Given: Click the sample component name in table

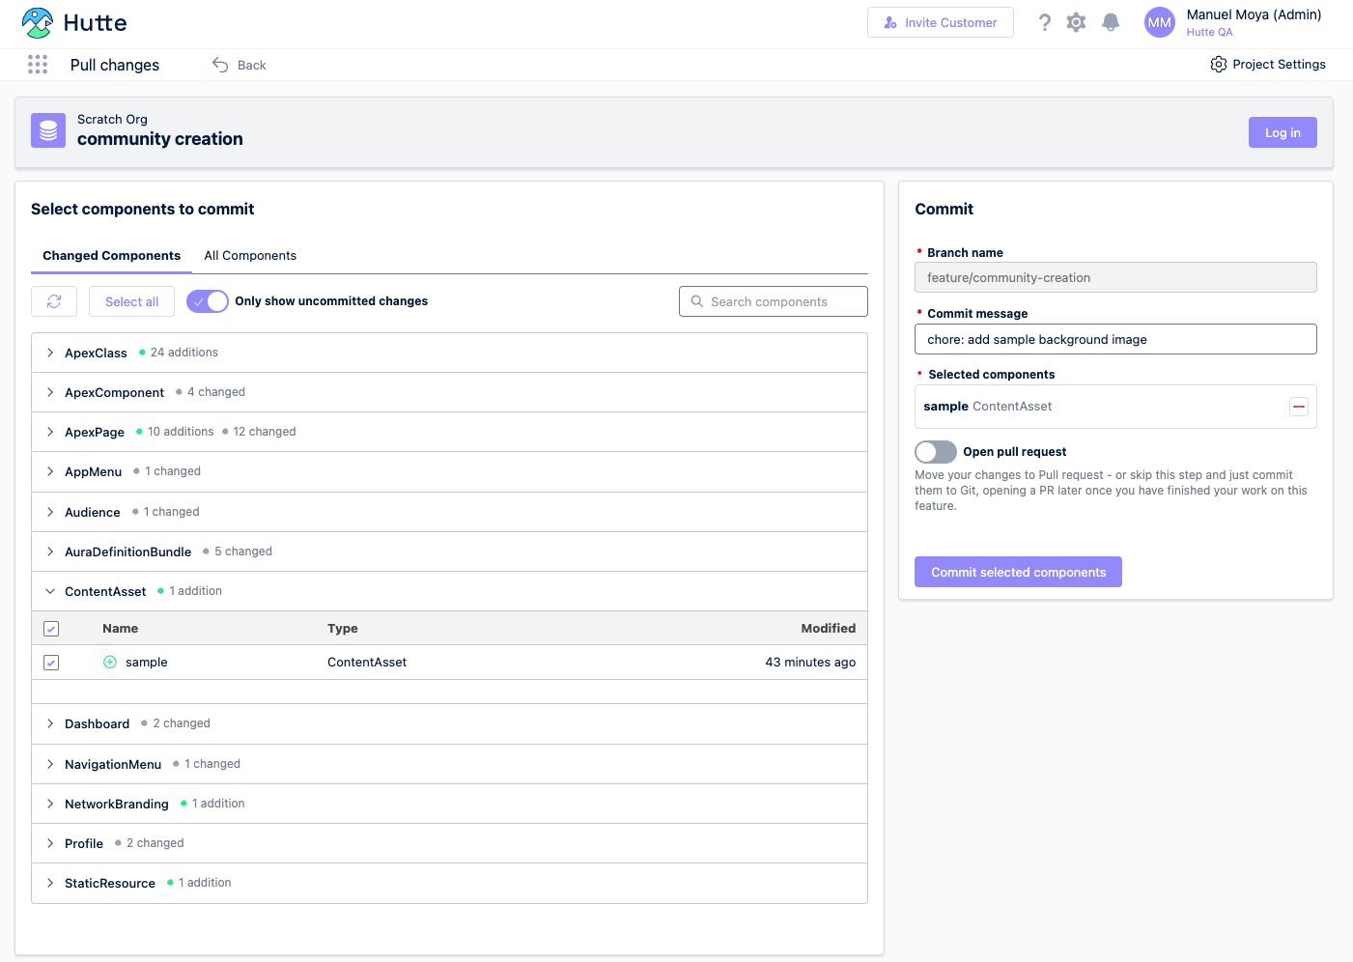Looking at the screenshot, I should (147, 663).
